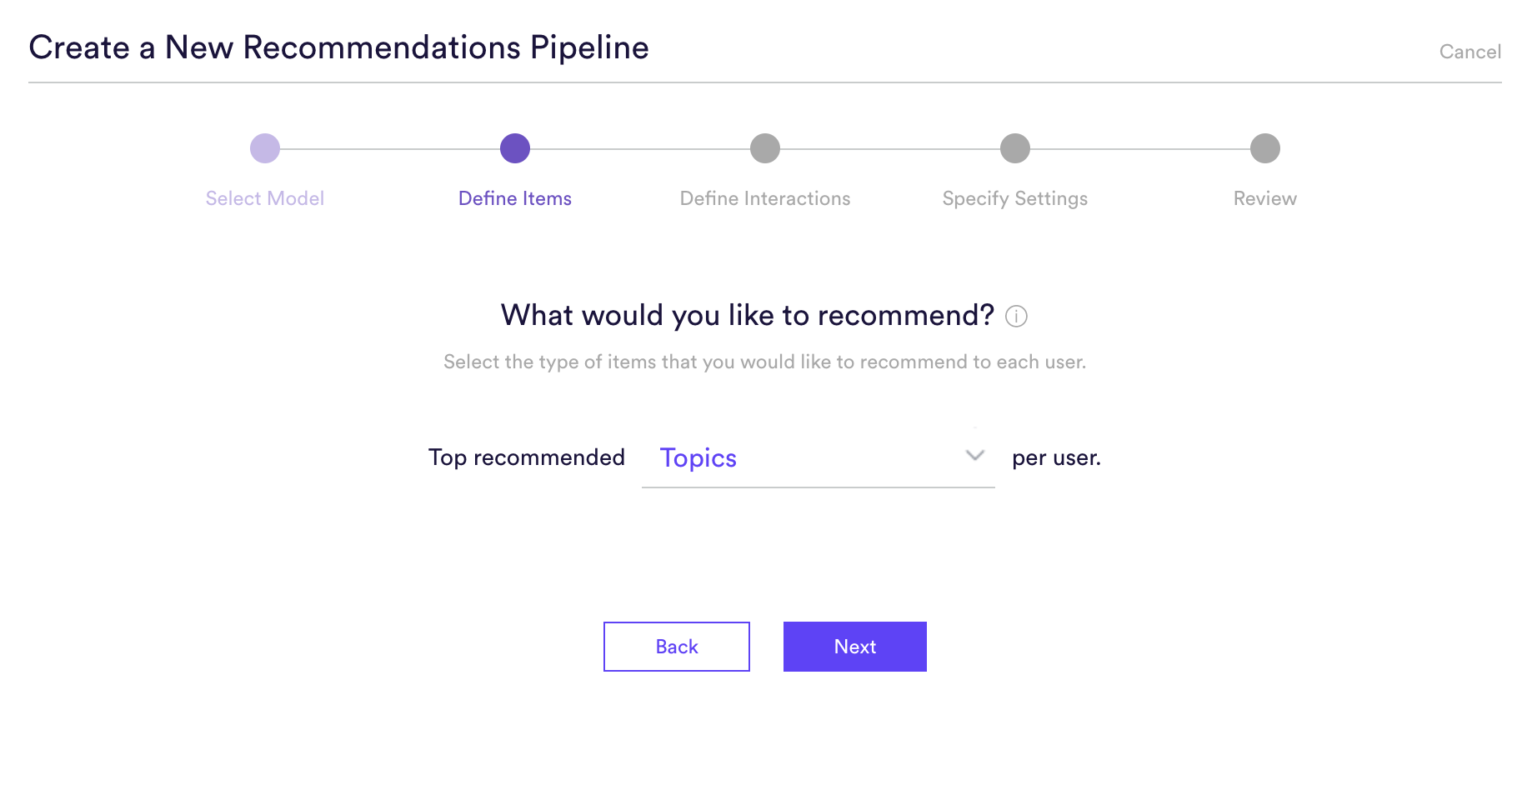
Task: Click the 'What would you like to recommend?' heading
Action: [x=748, y=316]
